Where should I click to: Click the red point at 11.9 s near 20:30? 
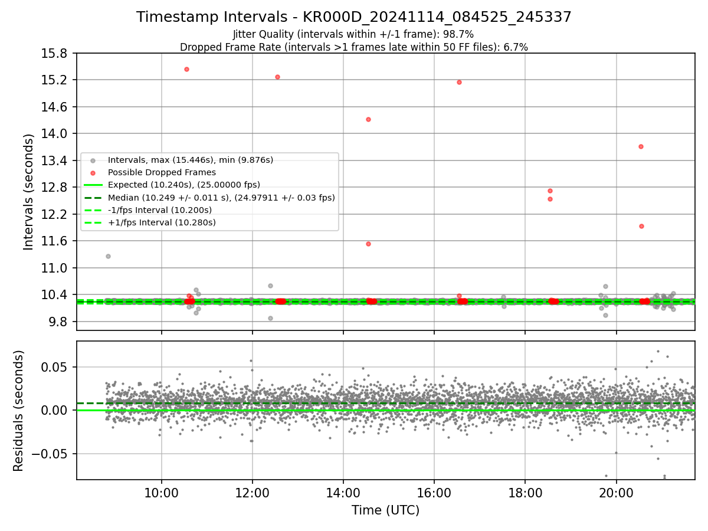[641, 226]
